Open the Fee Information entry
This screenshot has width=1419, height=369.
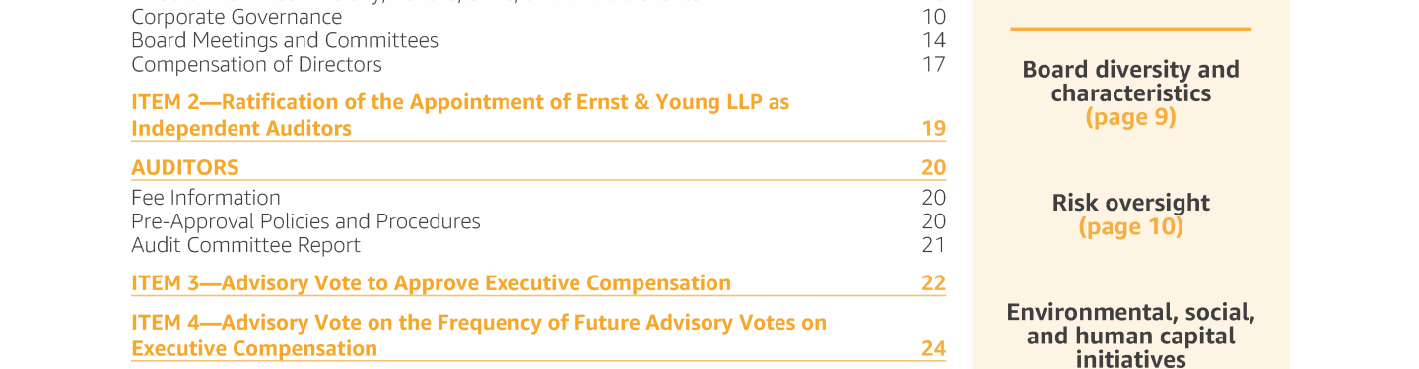click(x=206, y=198)
